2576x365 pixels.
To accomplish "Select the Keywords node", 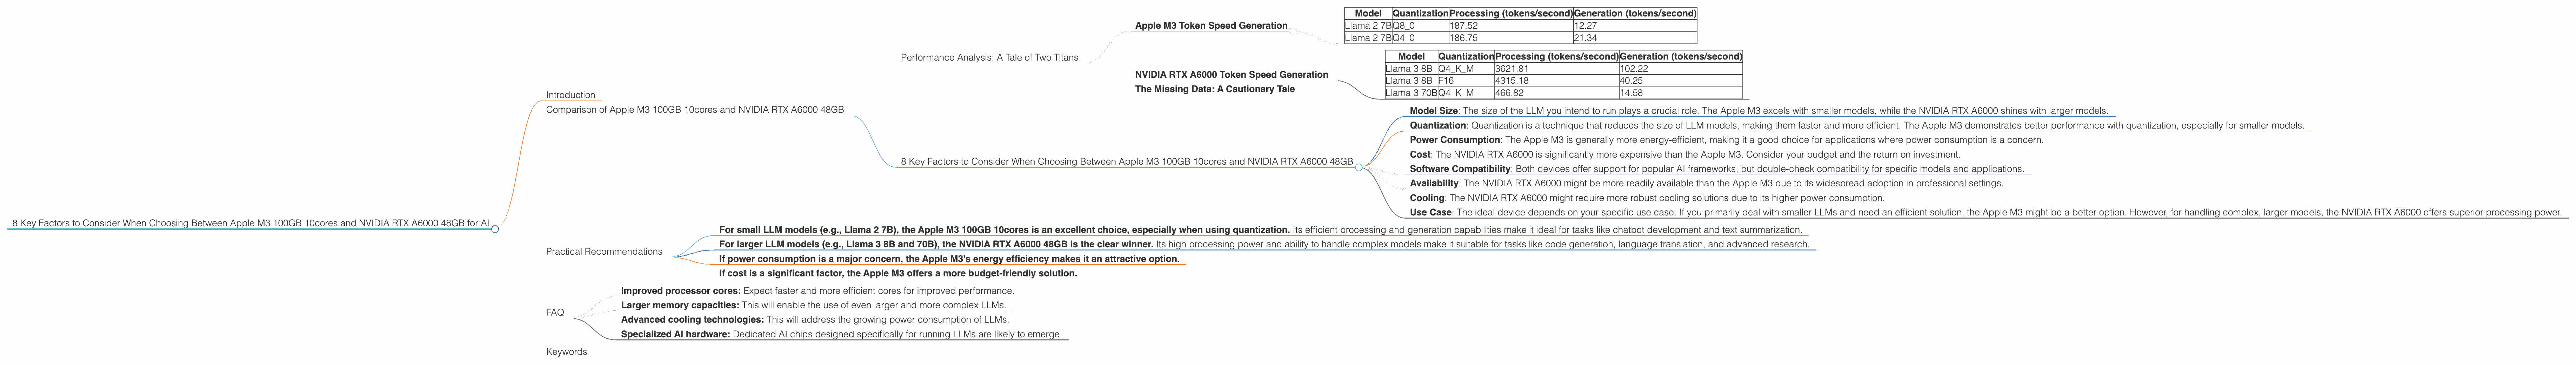I will [566, 351].
